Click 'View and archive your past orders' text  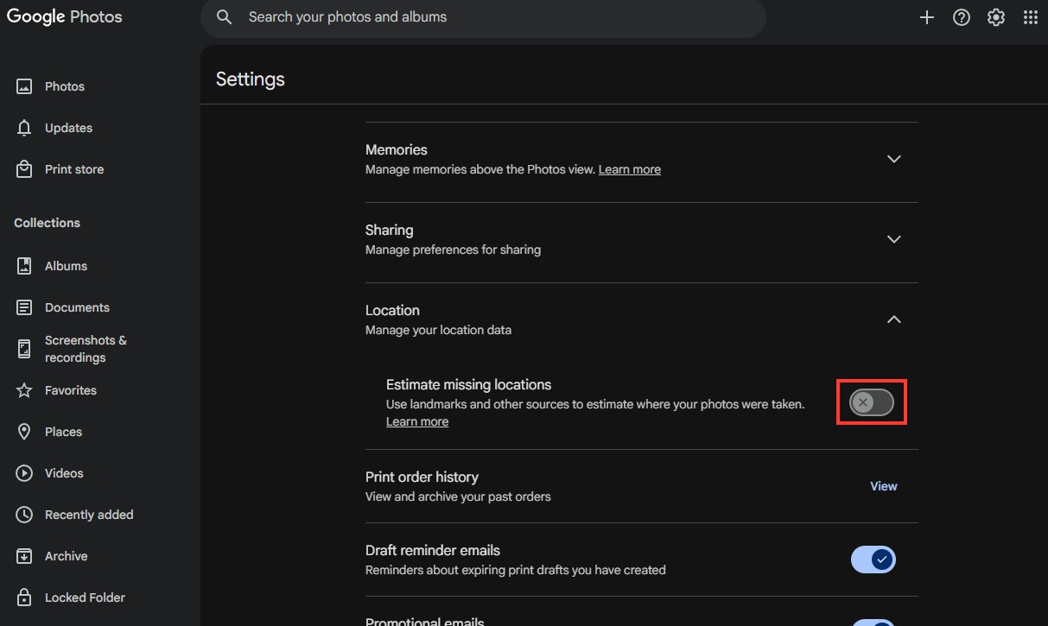(458, 496)
